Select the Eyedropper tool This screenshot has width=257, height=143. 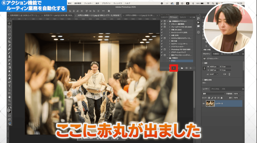(x=9, y=46)
